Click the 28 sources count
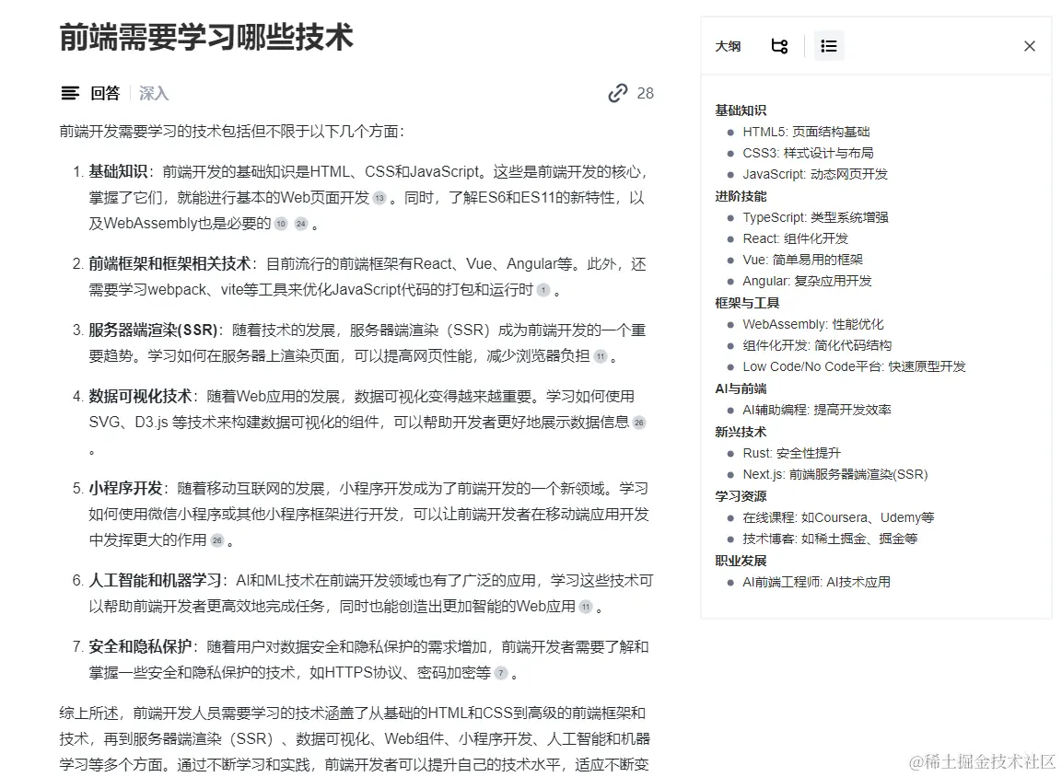1062x777 pixels. (x=646, y=93)
